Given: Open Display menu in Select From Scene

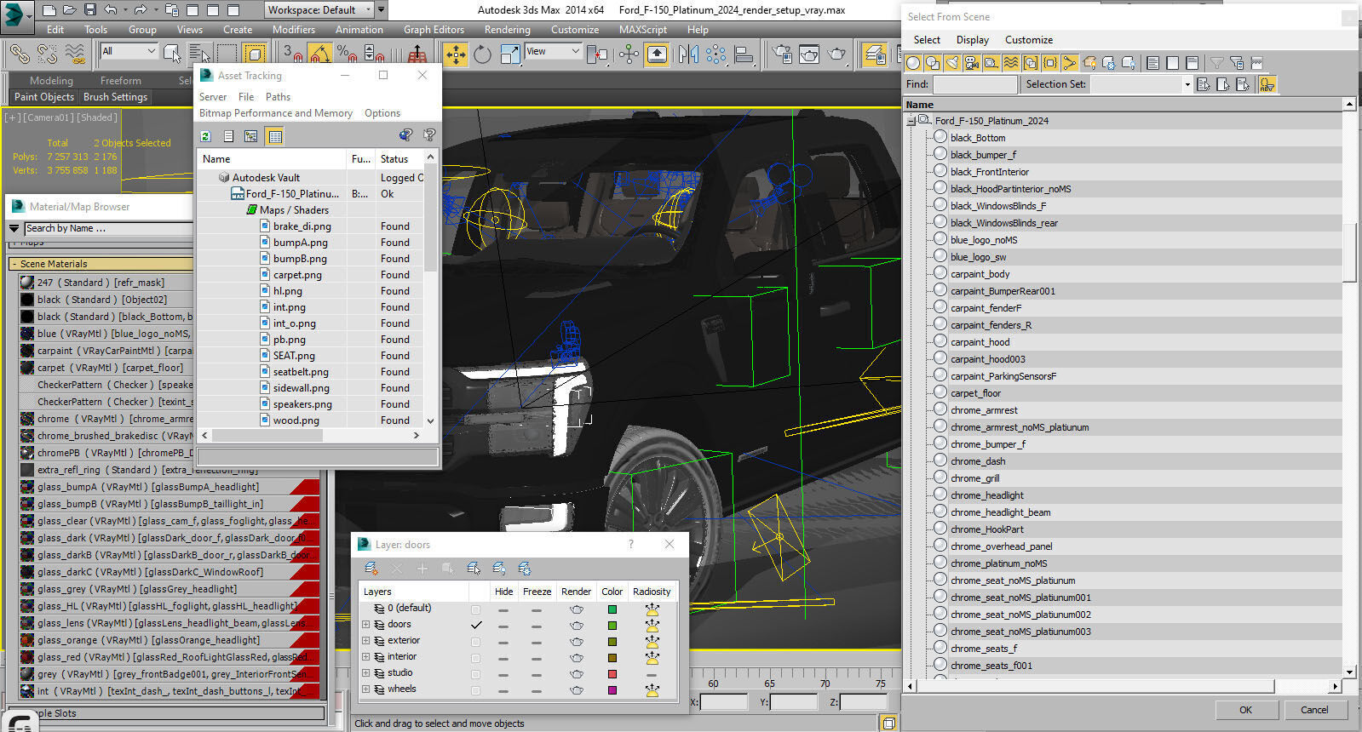Looking at the screenshot, I should pyautogui.click(x=973, y=40).
